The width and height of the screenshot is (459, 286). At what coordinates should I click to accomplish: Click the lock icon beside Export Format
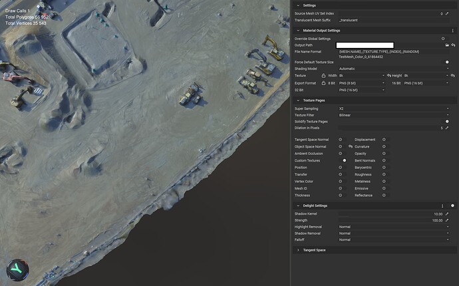[x=324, y=83]
